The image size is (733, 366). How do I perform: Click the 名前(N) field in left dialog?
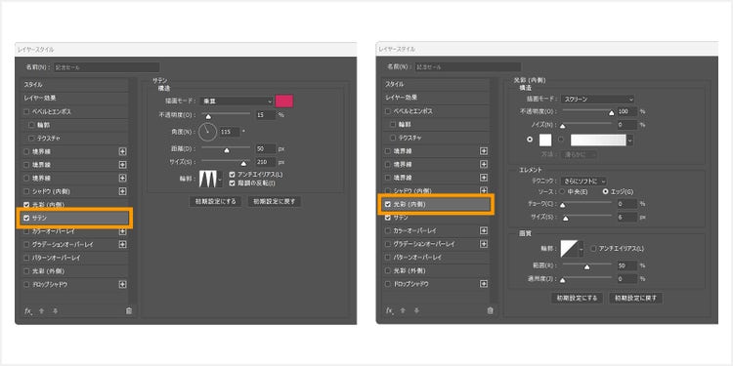point(107,67)
